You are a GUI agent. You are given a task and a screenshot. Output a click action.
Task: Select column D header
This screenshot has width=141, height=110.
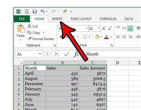[117, 63]
